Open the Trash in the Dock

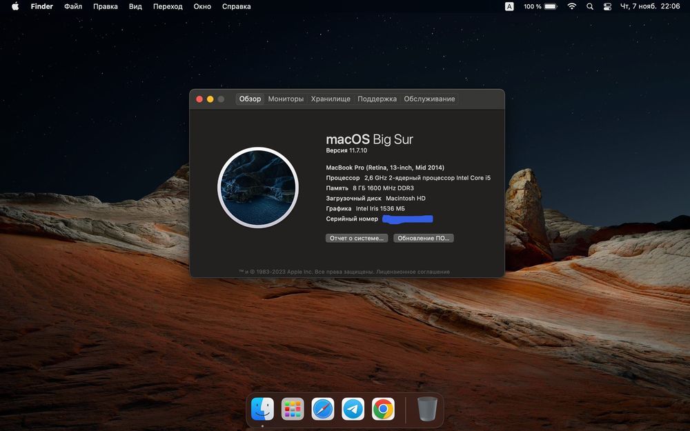427,409
